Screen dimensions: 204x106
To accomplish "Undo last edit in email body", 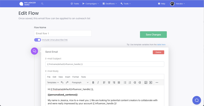I will (62, 82).
